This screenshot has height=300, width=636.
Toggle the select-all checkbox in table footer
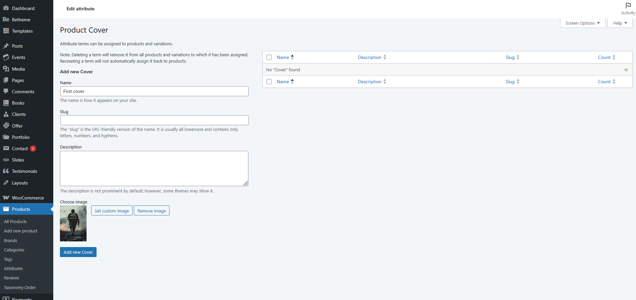[269, 82]
